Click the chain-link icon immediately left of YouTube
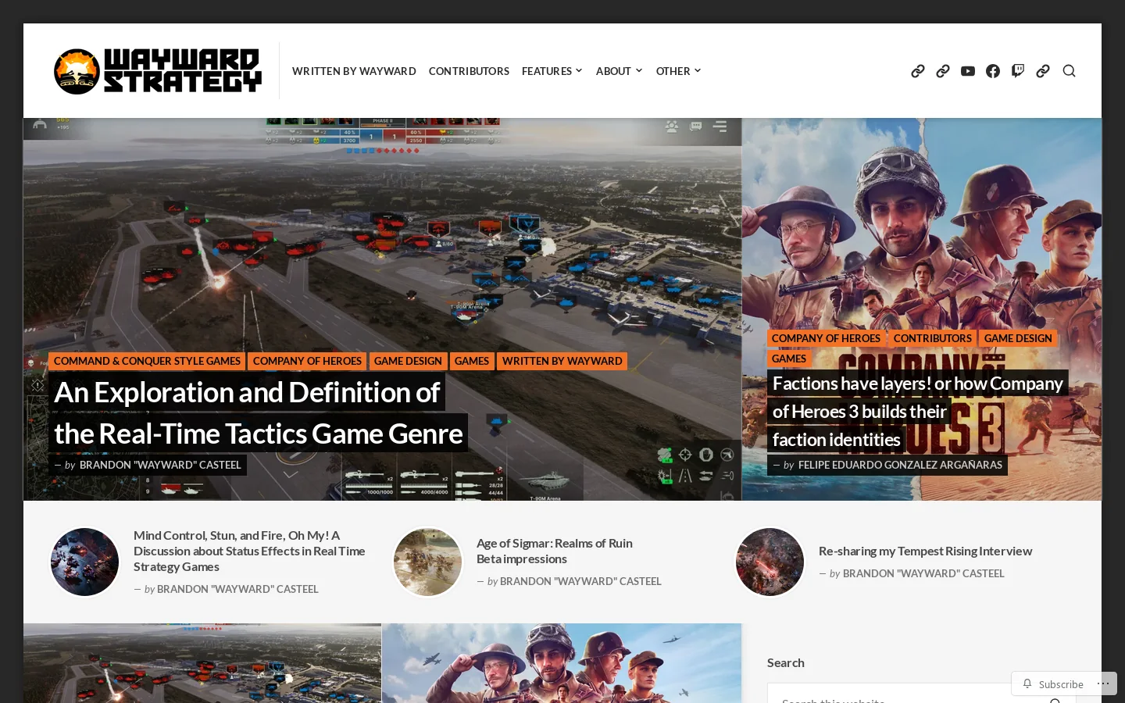Screen dimensions: 1125x703 pos(943,71)
